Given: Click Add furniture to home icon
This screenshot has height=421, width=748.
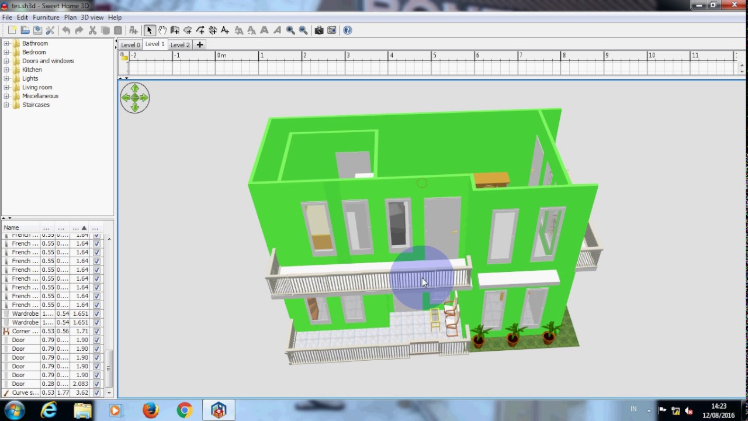Looking at the screenshot, I should click(133, 30).
